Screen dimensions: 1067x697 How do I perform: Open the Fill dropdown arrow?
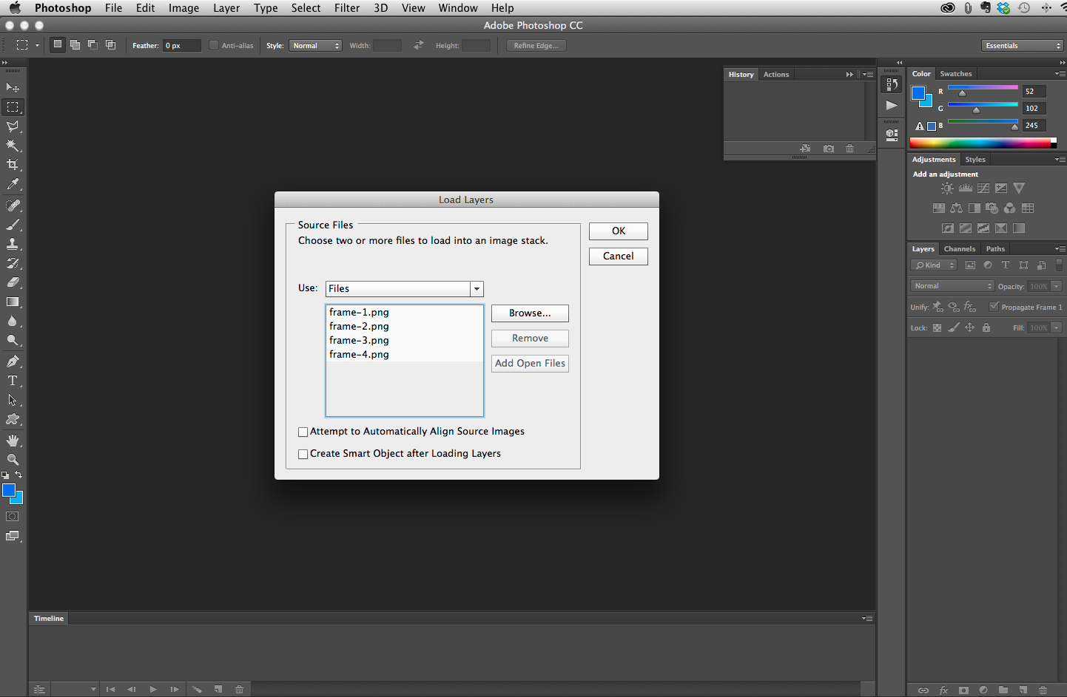(1057, 327)
